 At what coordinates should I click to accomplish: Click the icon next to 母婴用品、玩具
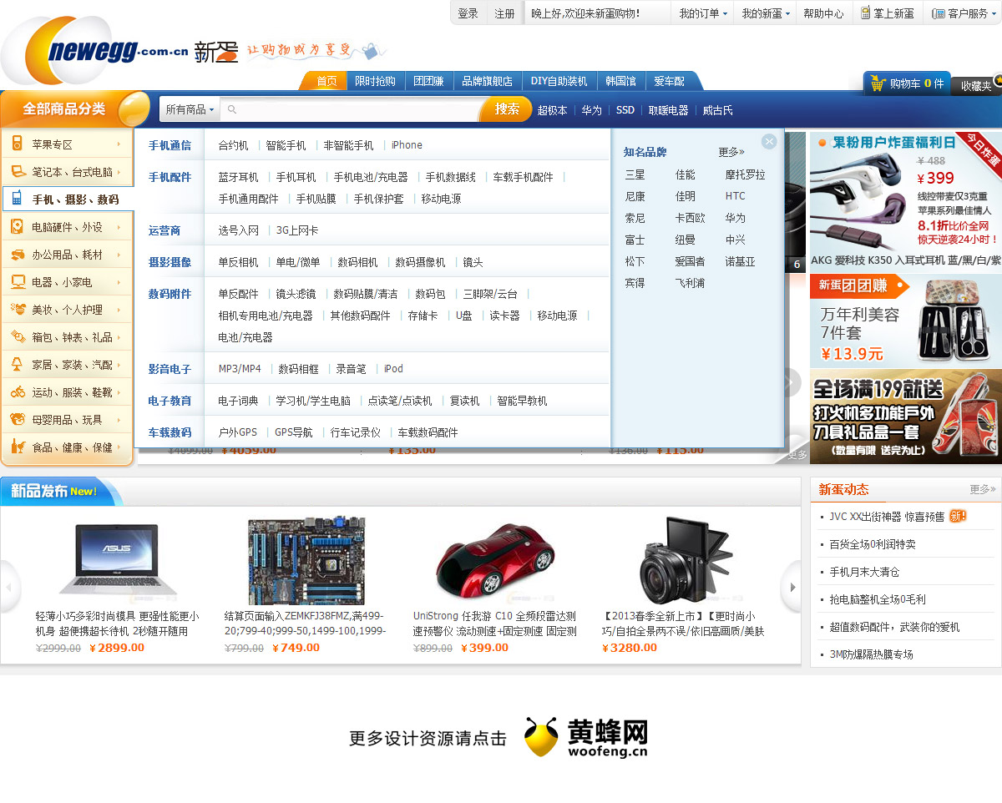click(x=17, y=419)
